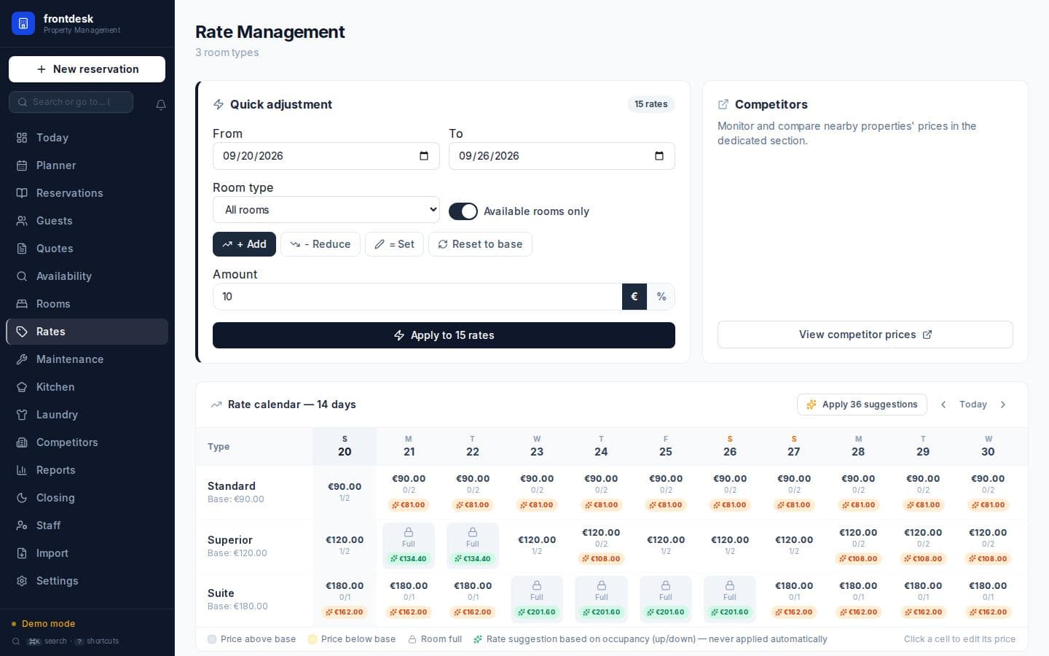The height and width of the screenshot is (656, 1049).
Task: Open Suite rate cell for day 30
Action: point(988,599)
